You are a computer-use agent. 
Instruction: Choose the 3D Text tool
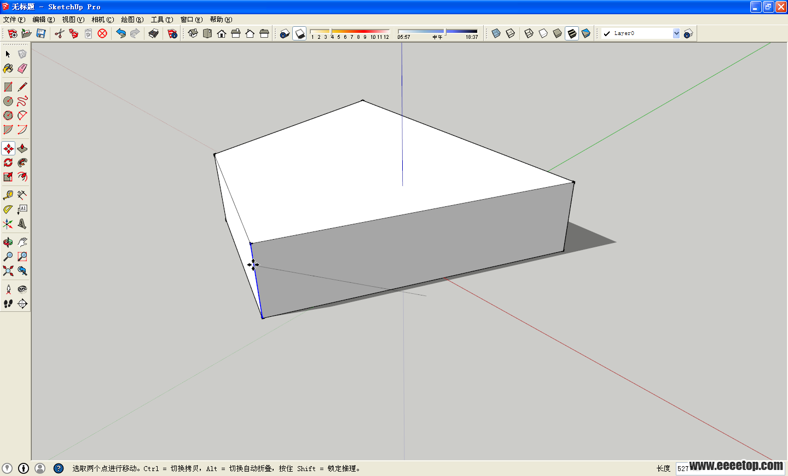[x=22, y=224]
